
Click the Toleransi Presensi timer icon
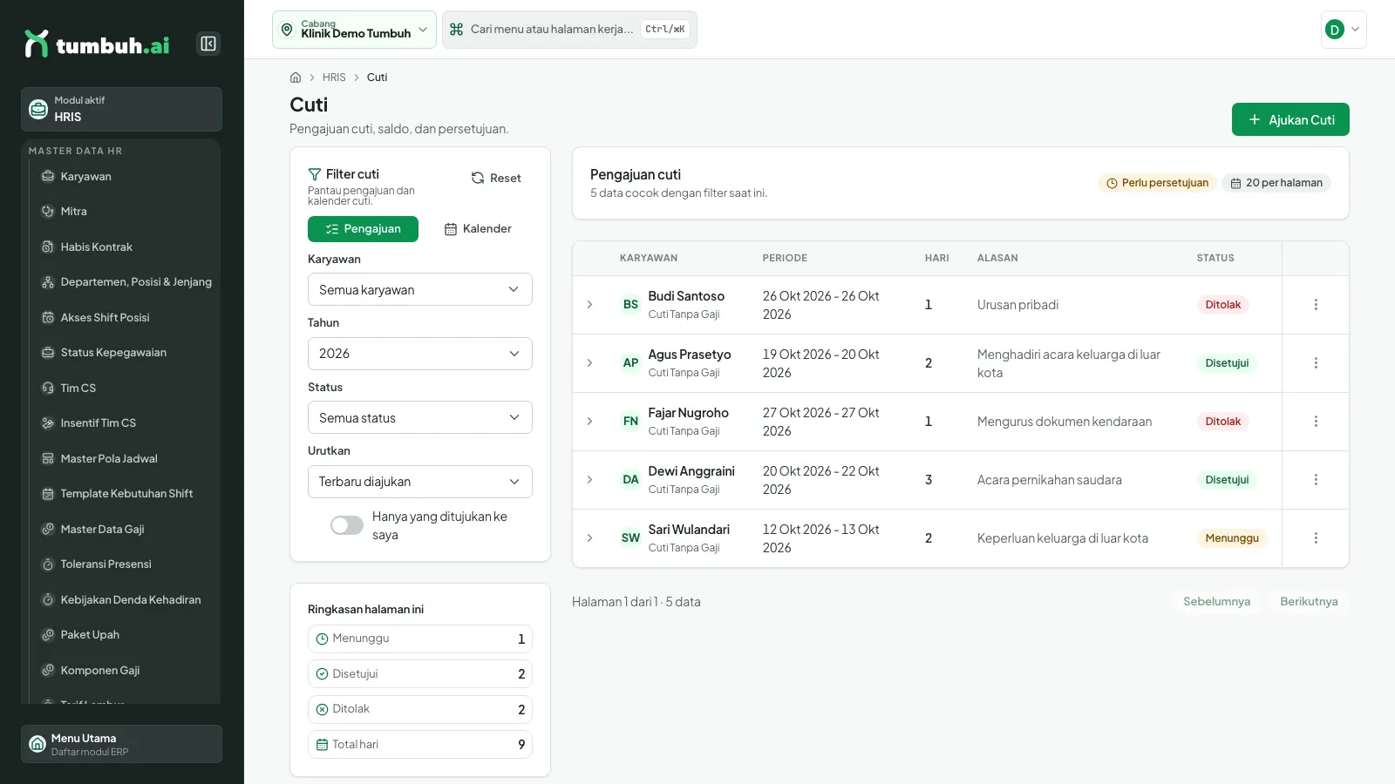pos(48,564)
